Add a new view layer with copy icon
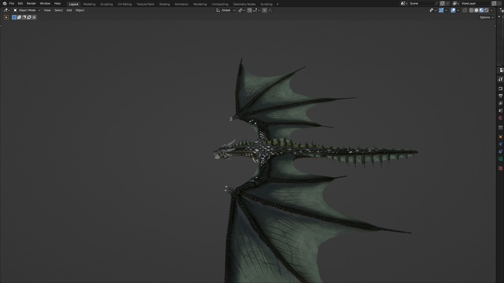504x283 pixels. (x=494, y=3)
